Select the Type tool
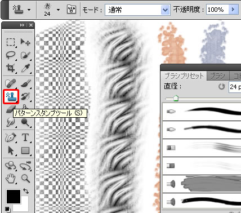Viewport: 241px width, 213px height. (25, 137)
